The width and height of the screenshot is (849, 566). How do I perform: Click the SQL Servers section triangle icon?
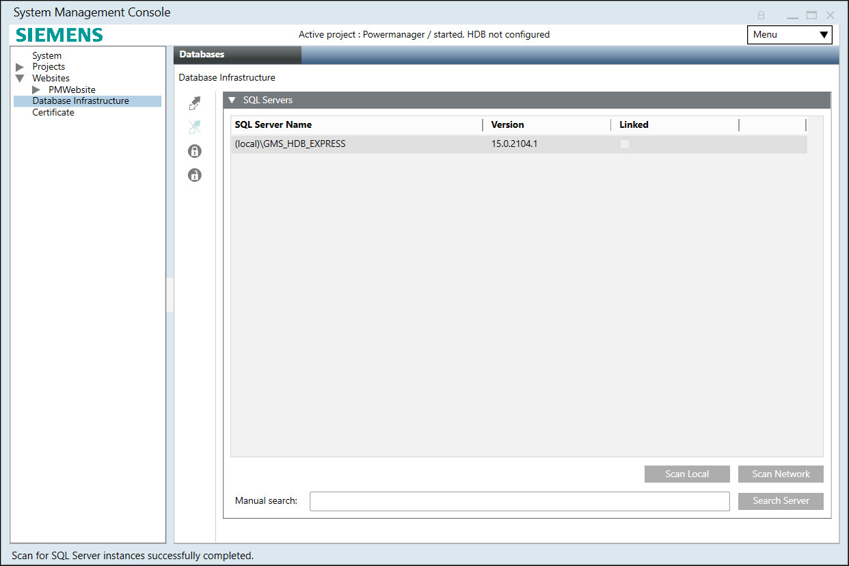coord(231,100)
